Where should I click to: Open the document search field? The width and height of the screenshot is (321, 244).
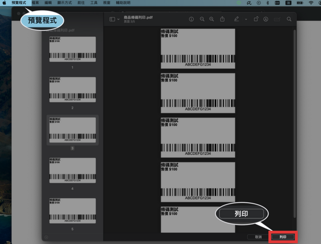click(x=289, y=19)
